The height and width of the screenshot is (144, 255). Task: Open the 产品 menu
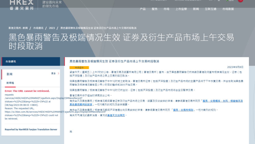(143, 9)
